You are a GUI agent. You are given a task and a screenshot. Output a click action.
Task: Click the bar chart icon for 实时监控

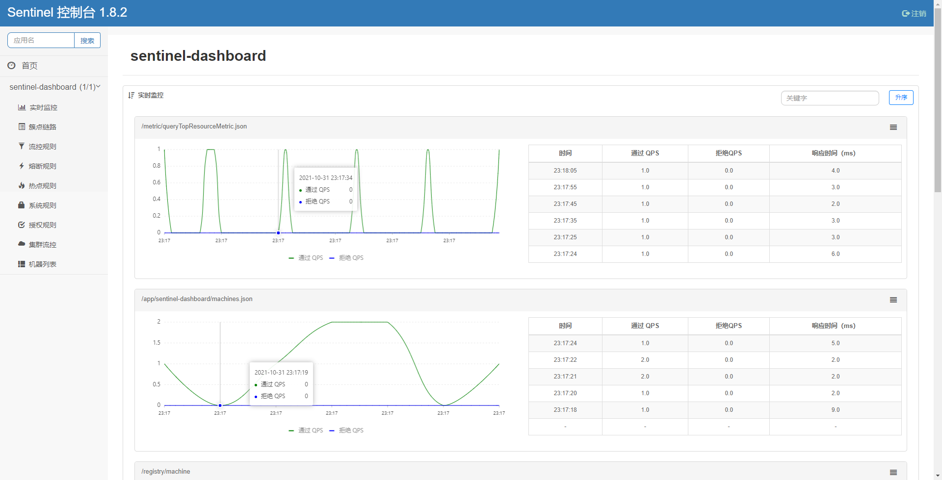tap(22, 107)
